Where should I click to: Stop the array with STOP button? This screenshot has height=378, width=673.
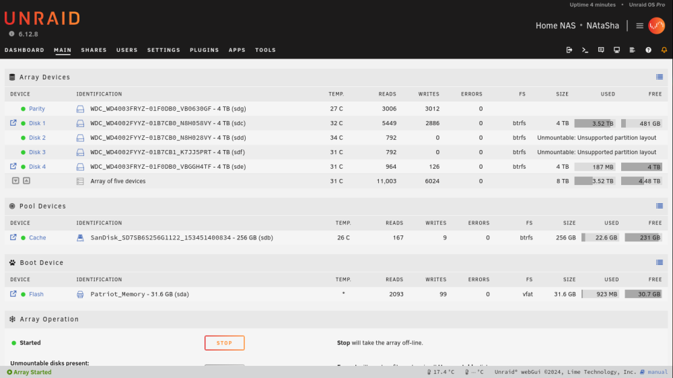pyautogui.click(x=225, y=343)
